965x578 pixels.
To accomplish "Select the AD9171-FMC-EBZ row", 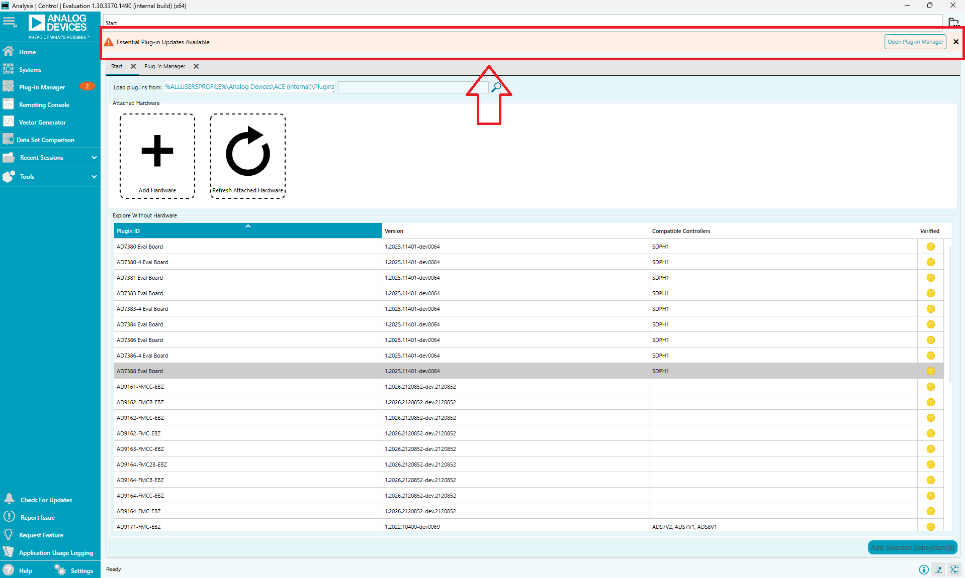I will point(529,525).
